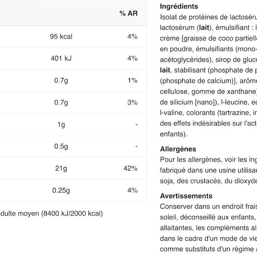Click the bold lait in lactosérum parentheses
Image resolution: width=257 pixels, height=257 pixels.
204,27
